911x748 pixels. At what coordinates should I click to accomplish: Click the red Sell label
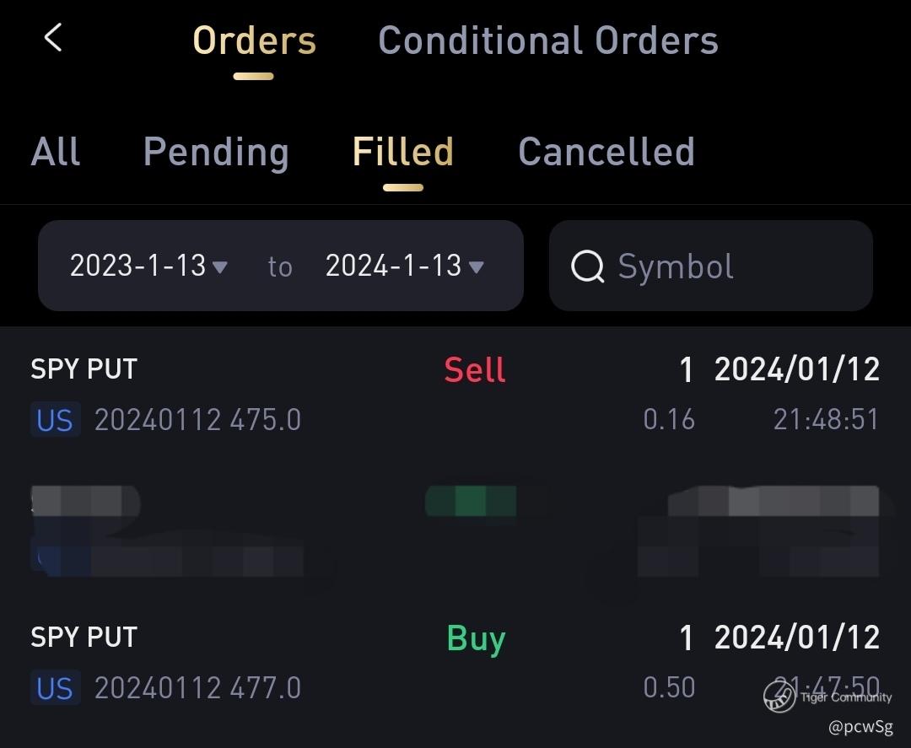coord(475,370)
